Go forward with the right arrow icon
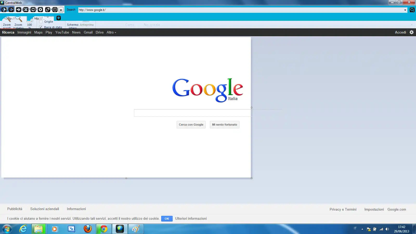The image size is (416, 234). [x=18, y=10]
